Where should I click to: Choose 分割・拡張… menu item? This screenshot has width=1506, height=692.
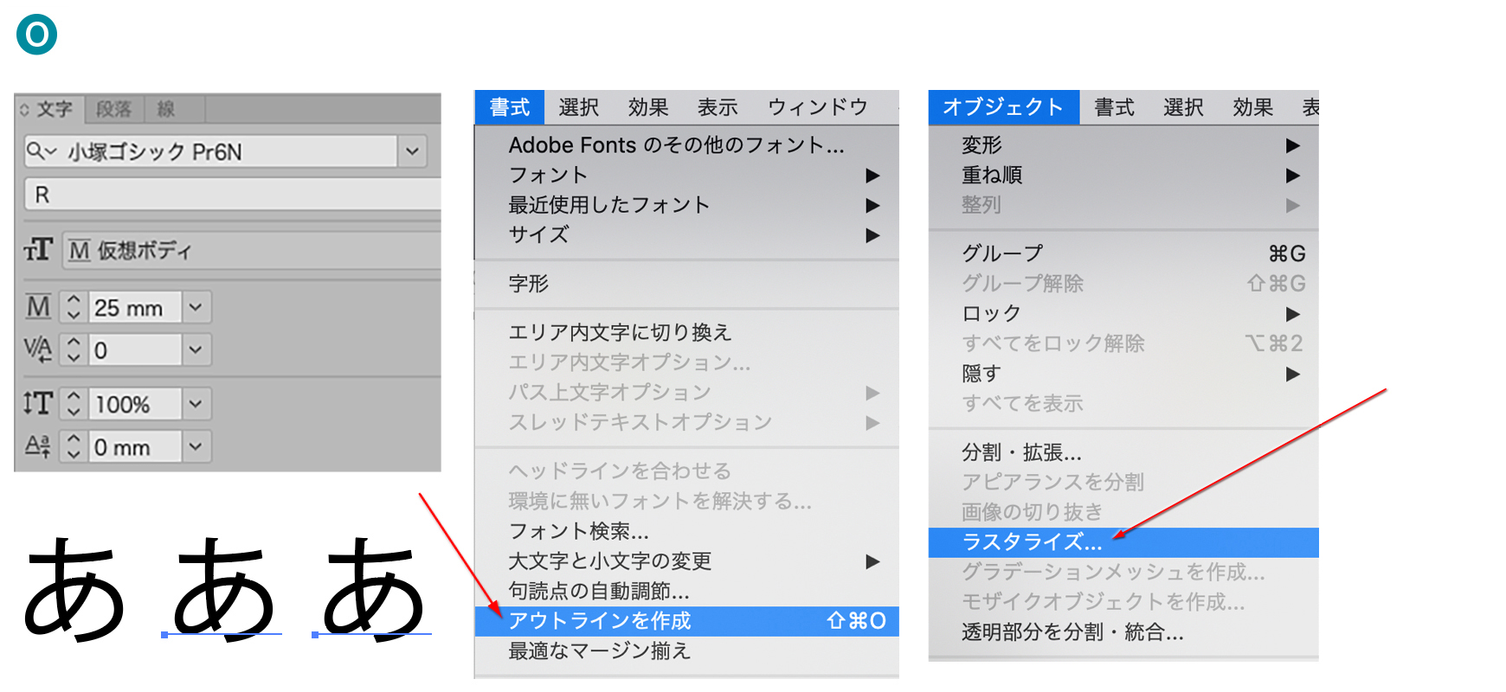(1123, 452)
